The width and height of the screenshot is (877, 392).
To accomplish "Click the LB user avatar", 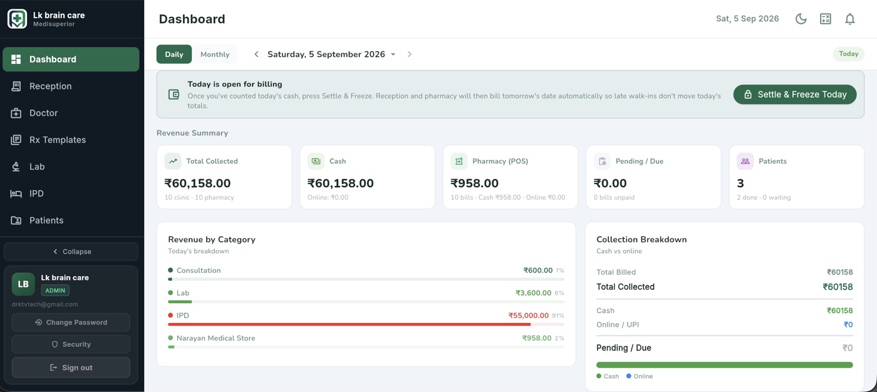I will click(x=23, y=284).
